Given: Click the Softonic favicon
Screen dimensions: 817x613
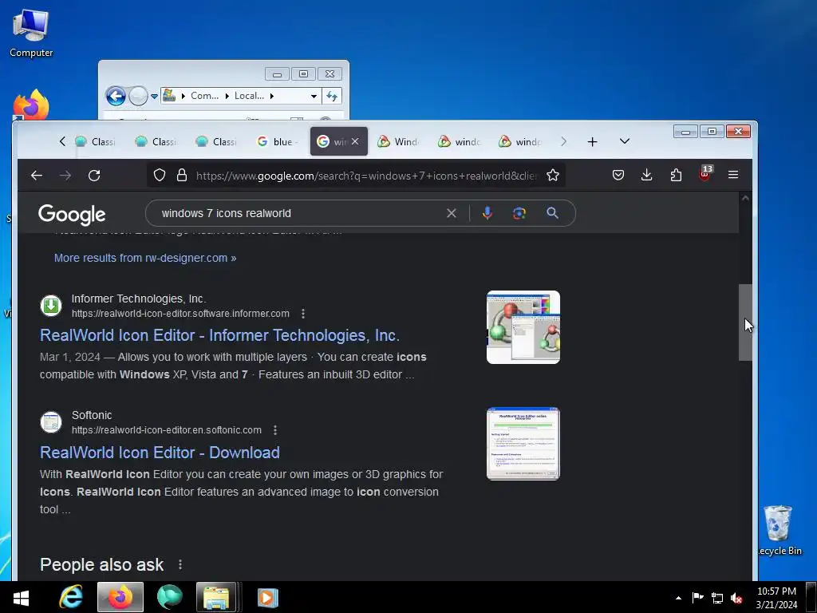Looking at the screenshot, I should [51, 422].
